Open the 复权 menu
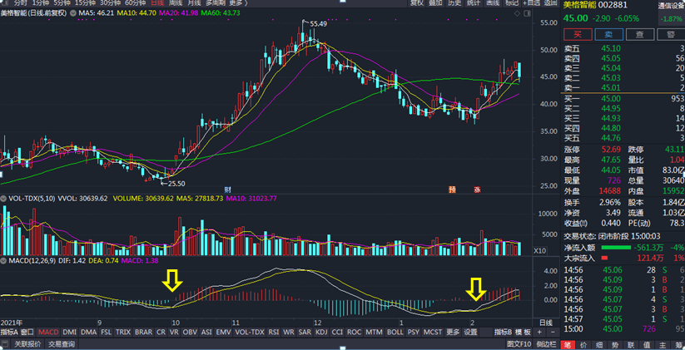Viewport: 685px width, 350px height. pyautogui.click(x=416, y=3)
